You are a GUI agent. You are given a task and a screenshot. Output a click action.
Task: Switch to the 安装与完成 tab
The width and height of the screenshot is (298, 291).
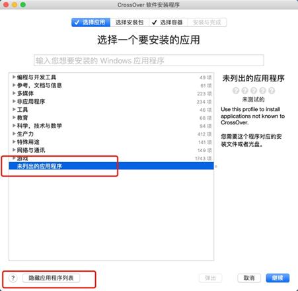click(x=207, y=22)
